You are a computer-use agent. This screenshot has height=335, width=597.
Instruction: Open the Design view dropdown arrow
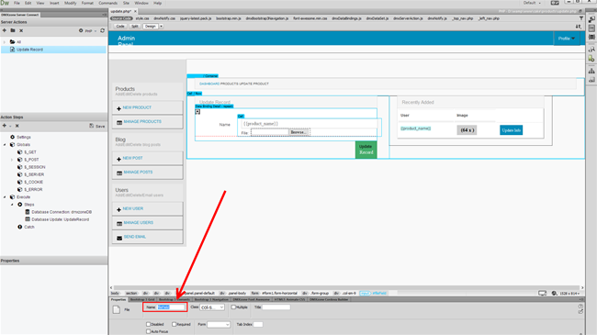click(162, 27)
